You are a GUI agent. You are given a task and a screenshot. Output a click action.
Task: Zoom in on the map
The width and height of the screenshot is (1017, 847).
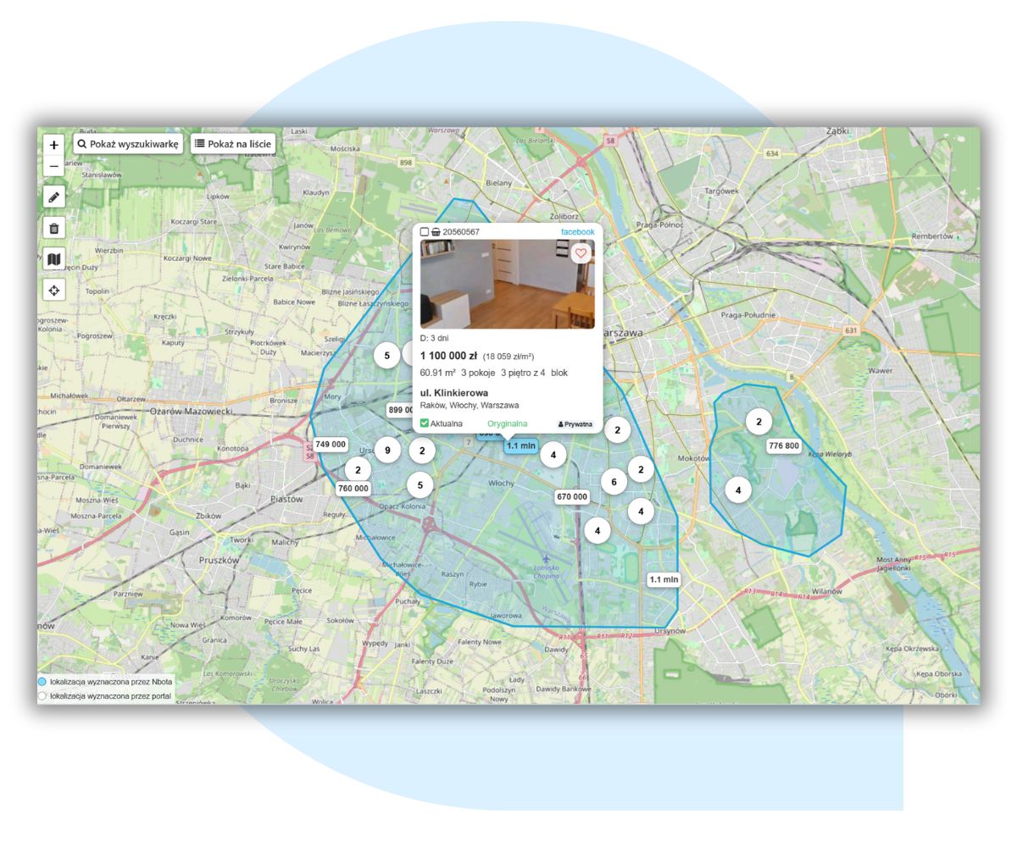point(54,145)
